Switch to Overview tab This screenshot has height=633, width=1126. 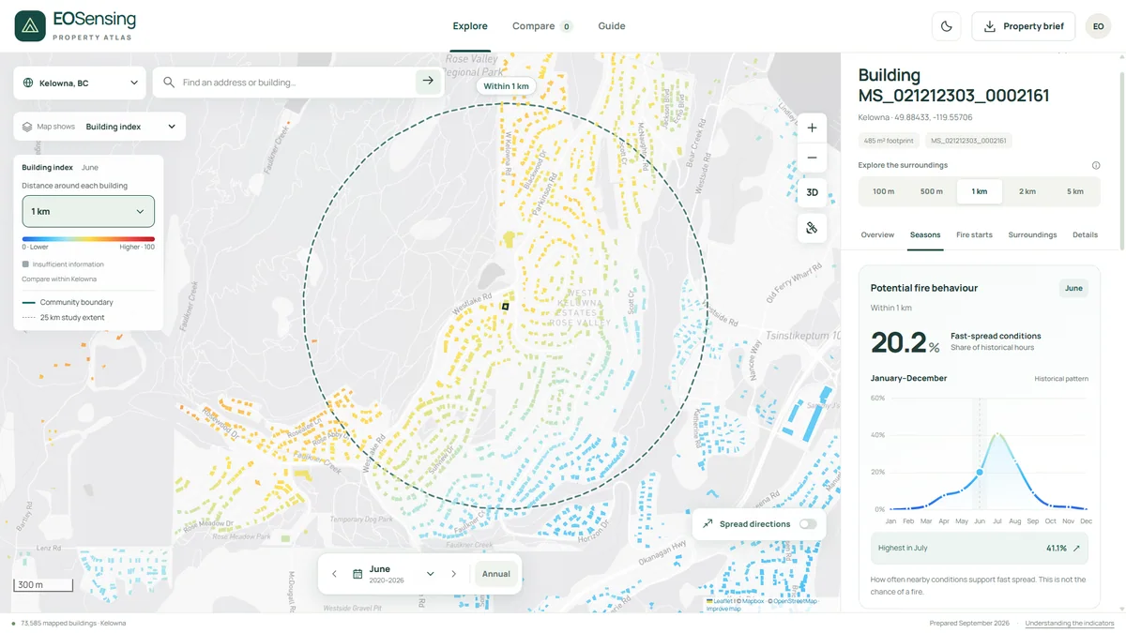[x=877, y=234]
